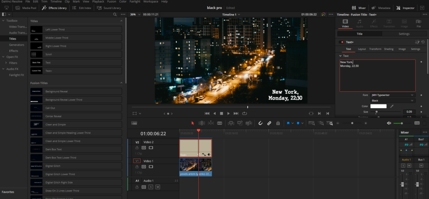Viewport: 429px width, 199px height.
Task: Activate the Dynamic Trim Mode tool
Action: (211, 123)
